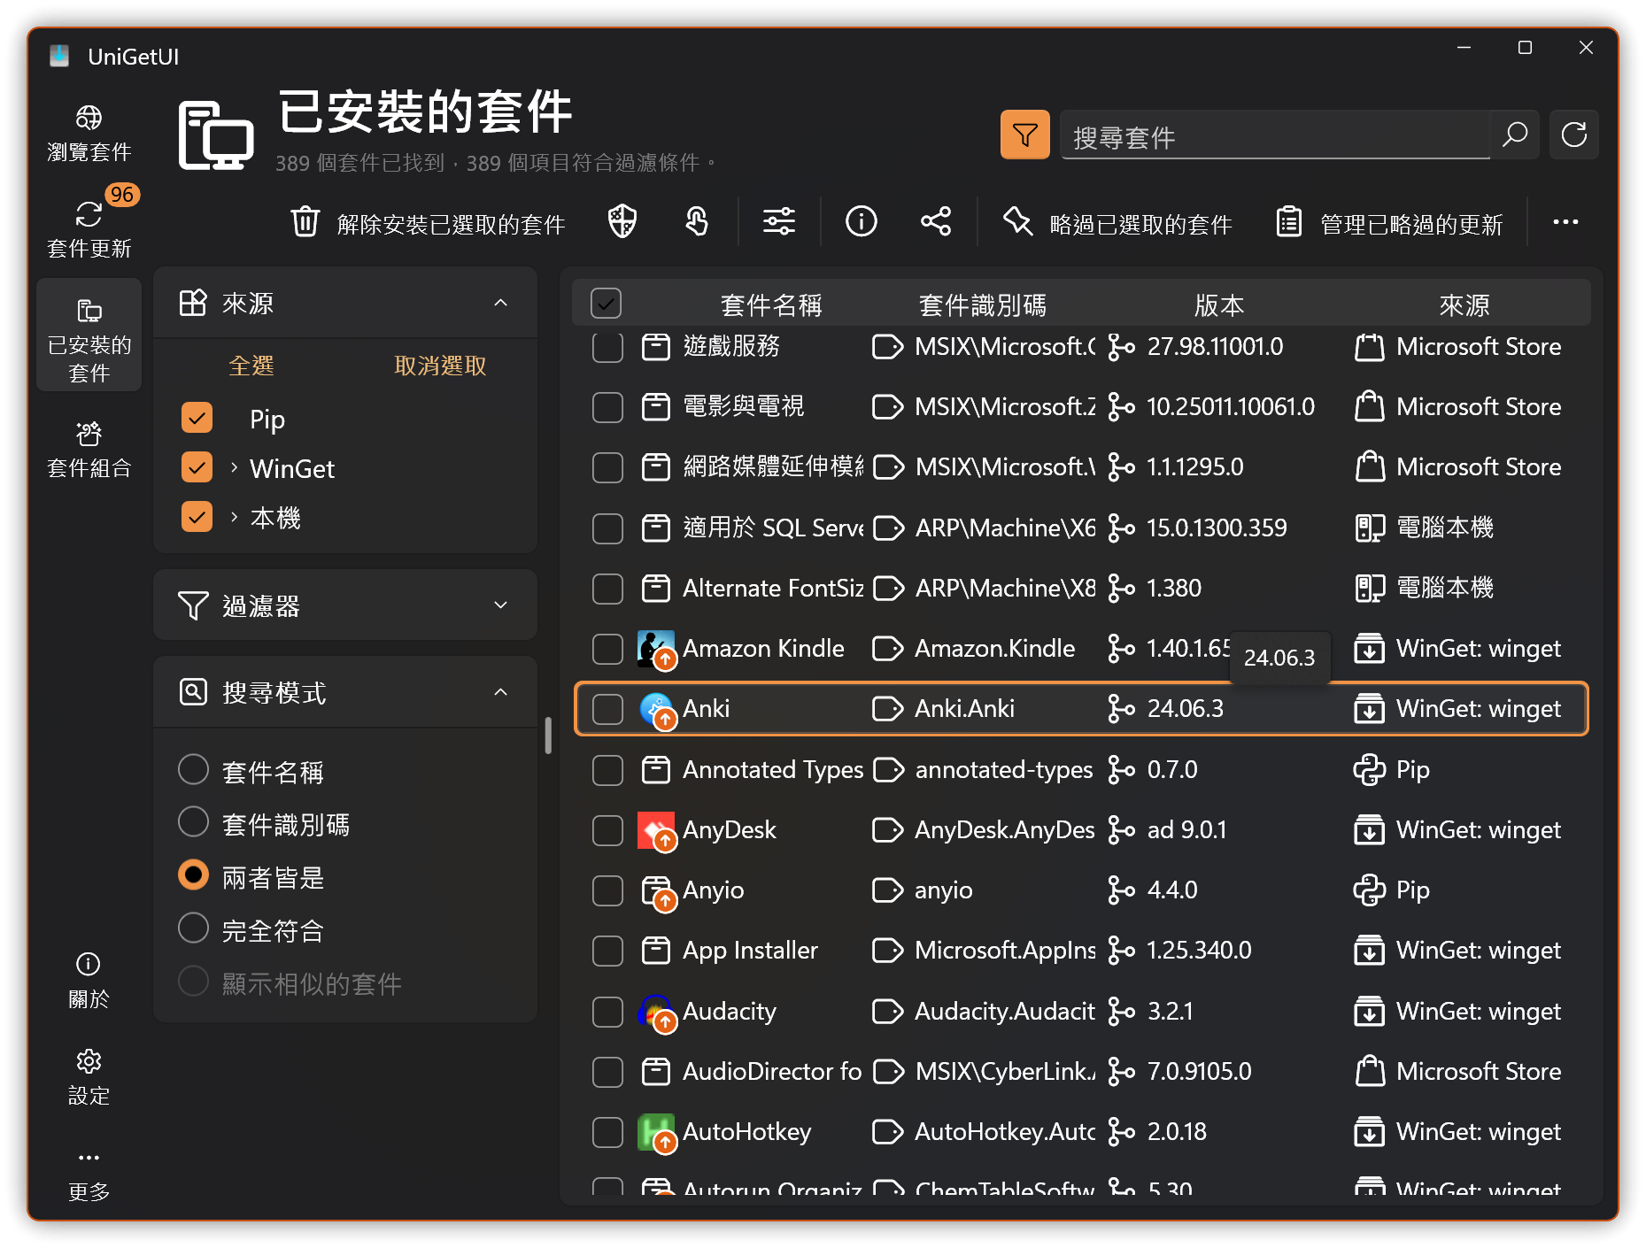
Task: Open installation options sliders icon
Action: pyautogui.click(x=779, y=221)
